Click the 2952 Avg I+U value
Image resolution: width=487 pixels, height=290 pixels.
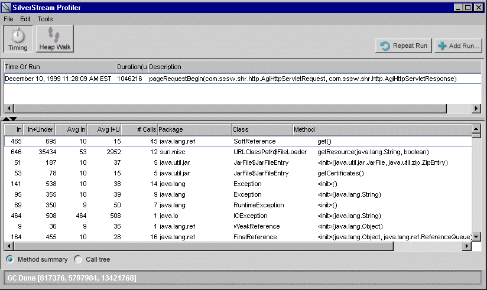113,152
